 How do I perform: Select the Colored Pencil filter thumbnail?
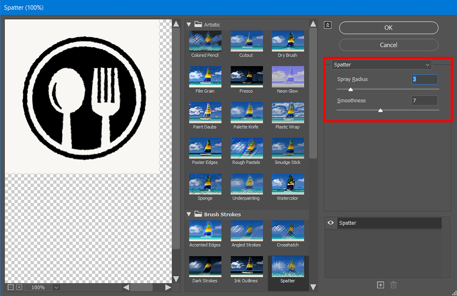click(x=205, y=41)
